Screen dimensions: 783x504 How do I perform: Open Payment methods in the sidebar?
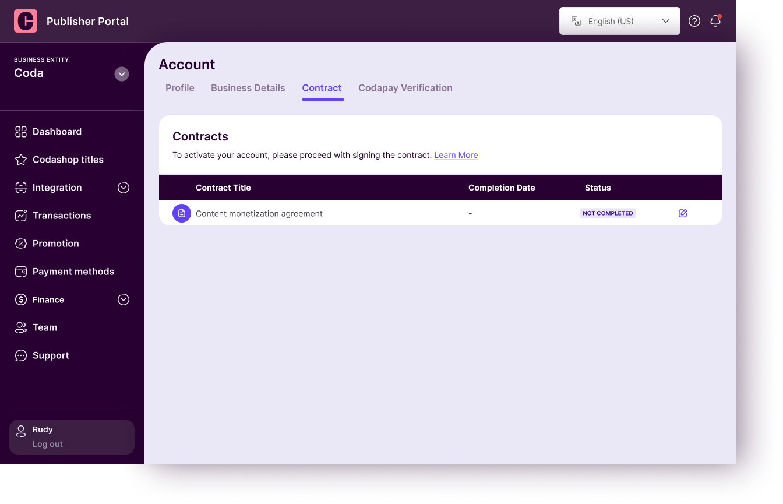(73, 272)
